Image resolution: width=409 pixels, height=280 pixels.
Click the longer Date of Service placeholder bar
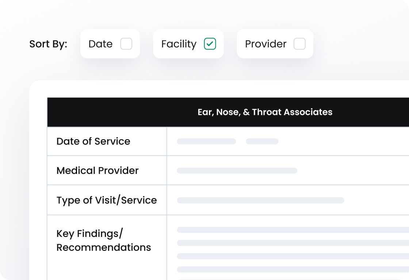click(206, 141)
